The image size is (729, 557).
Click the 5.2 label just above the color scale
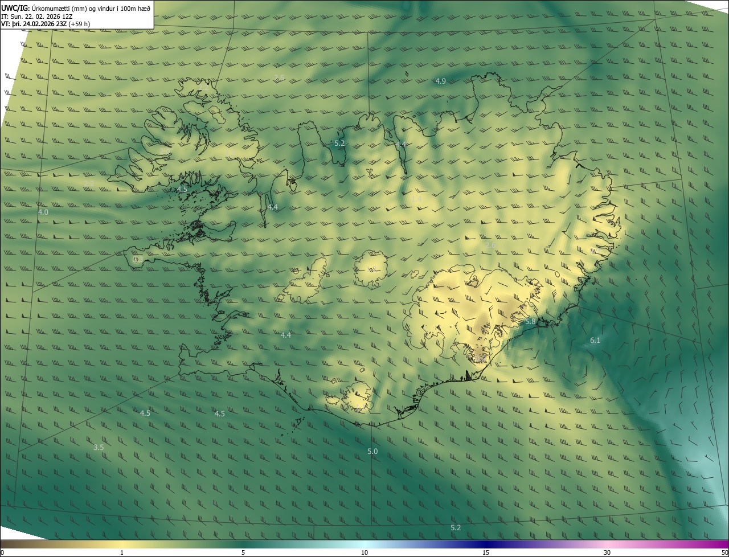pos(456,528)
